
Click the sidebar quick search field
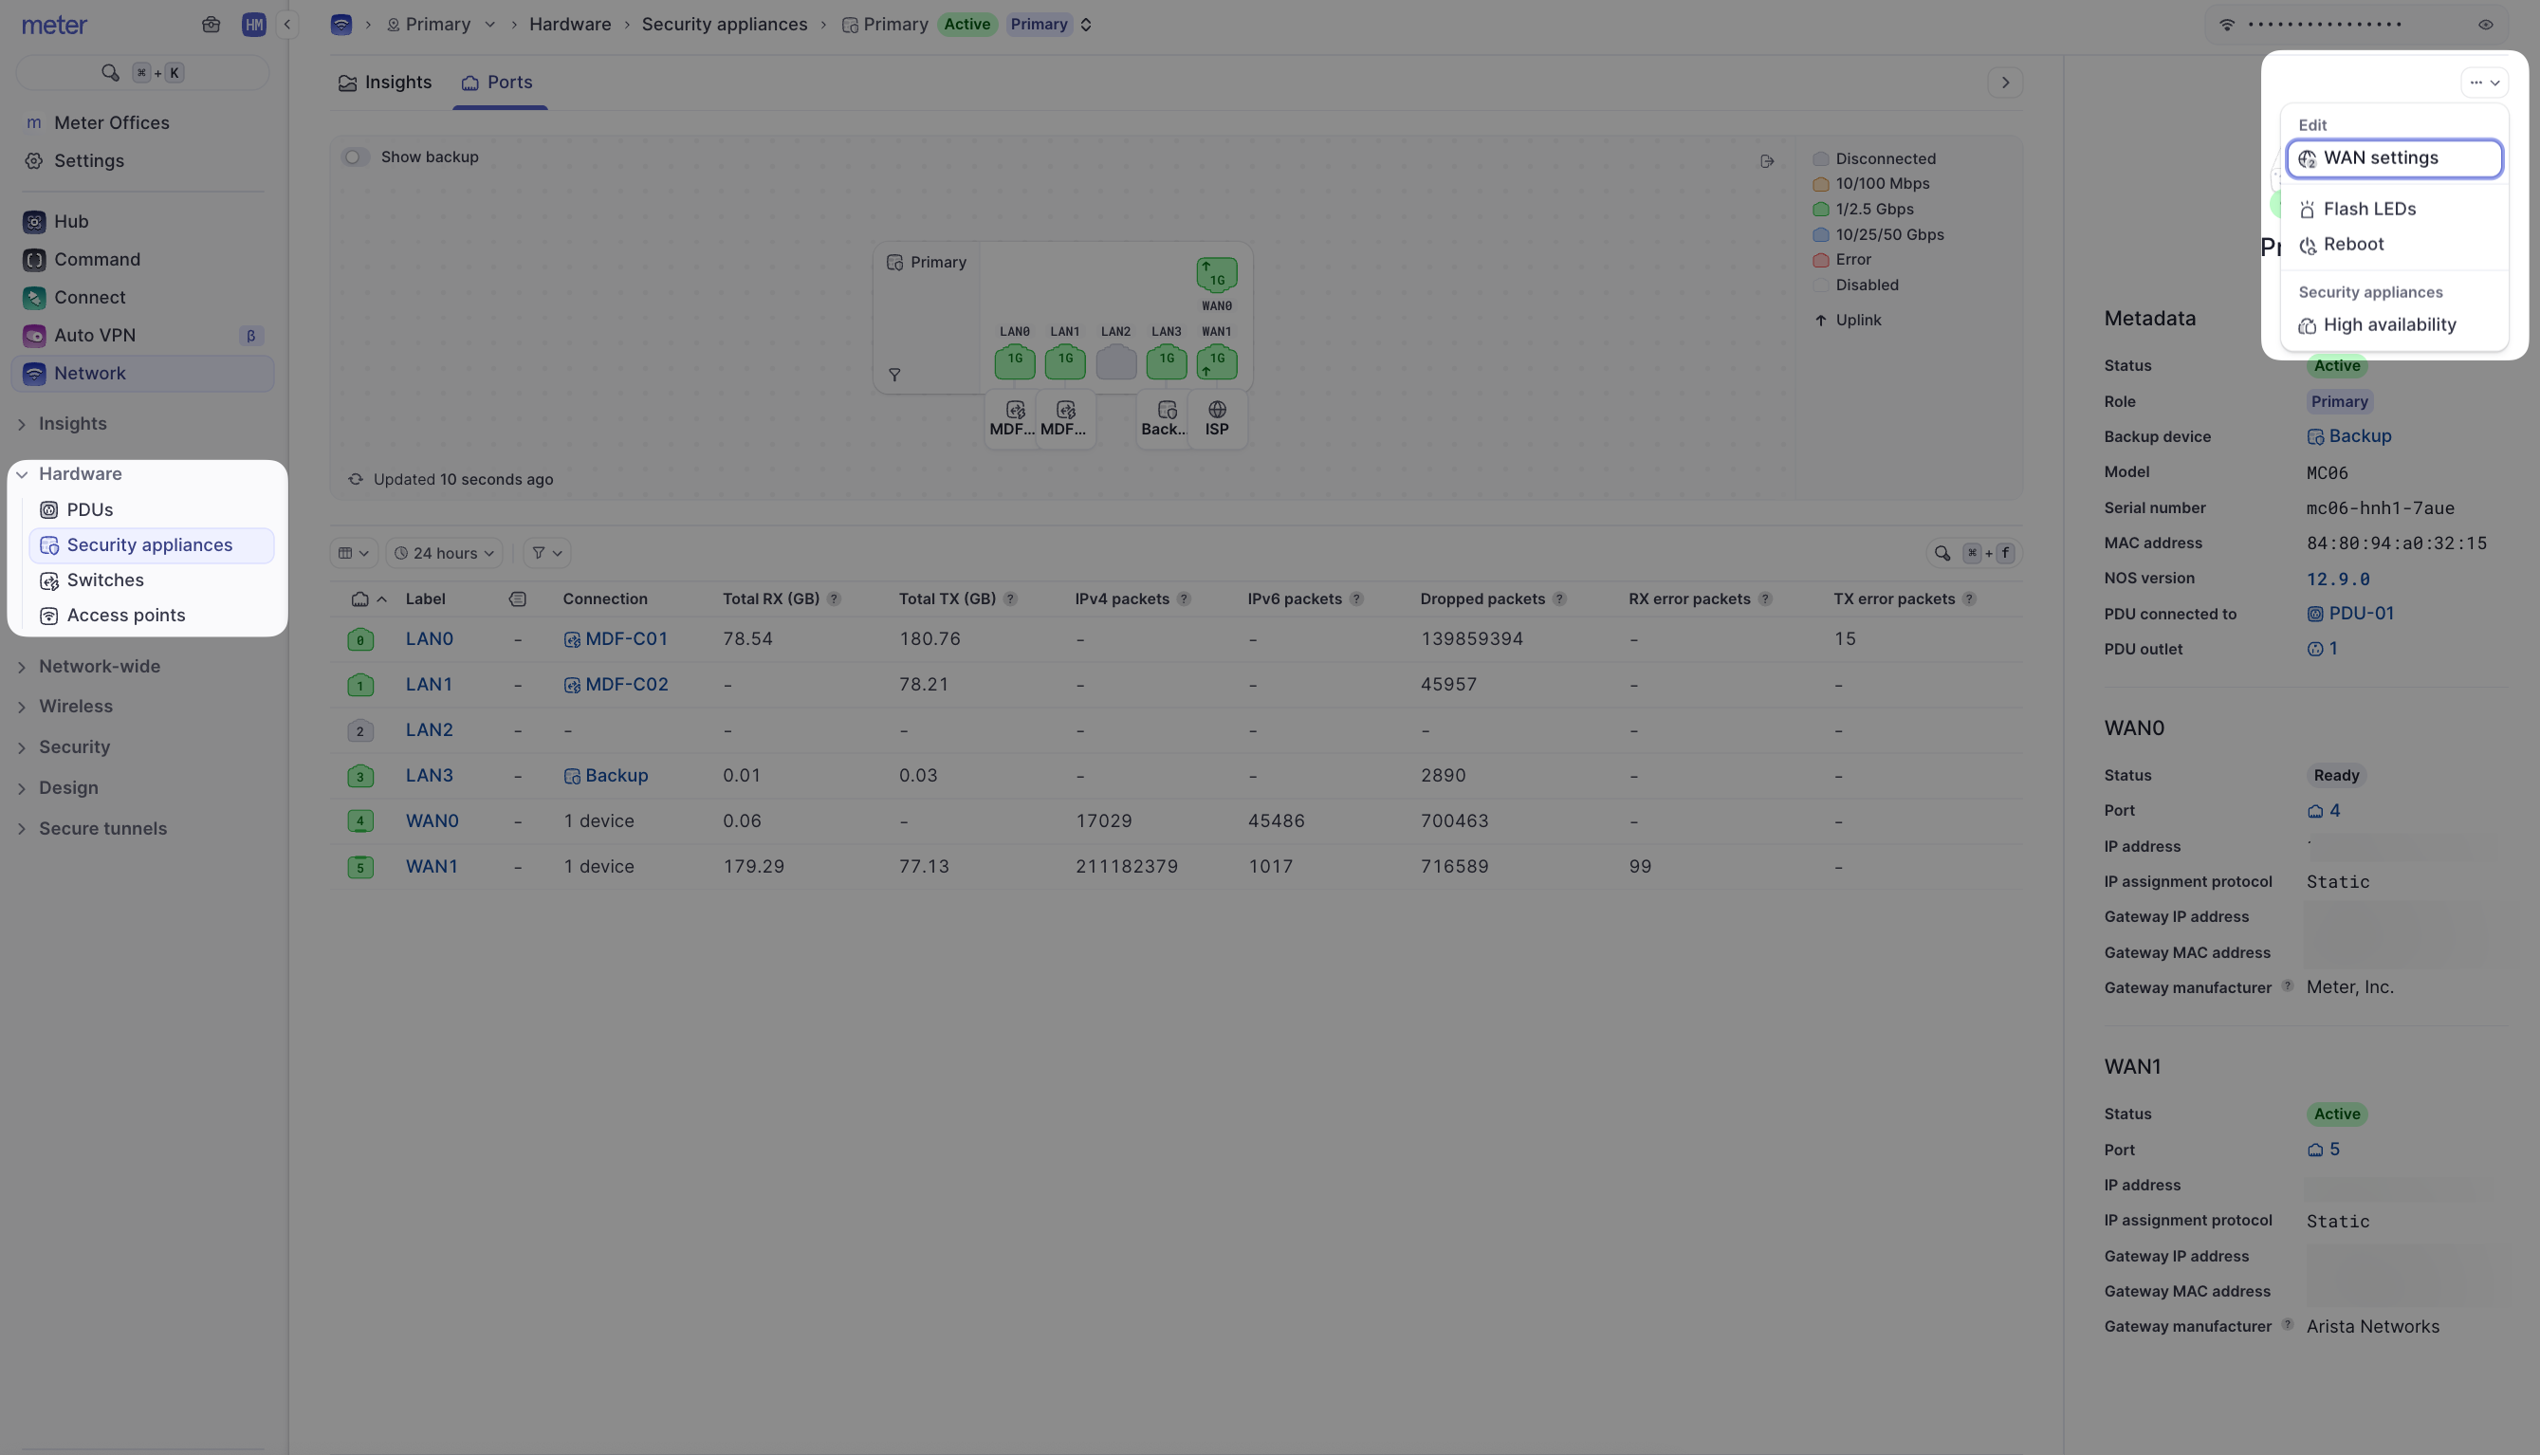pyautogui.click(x=143, y=73)
